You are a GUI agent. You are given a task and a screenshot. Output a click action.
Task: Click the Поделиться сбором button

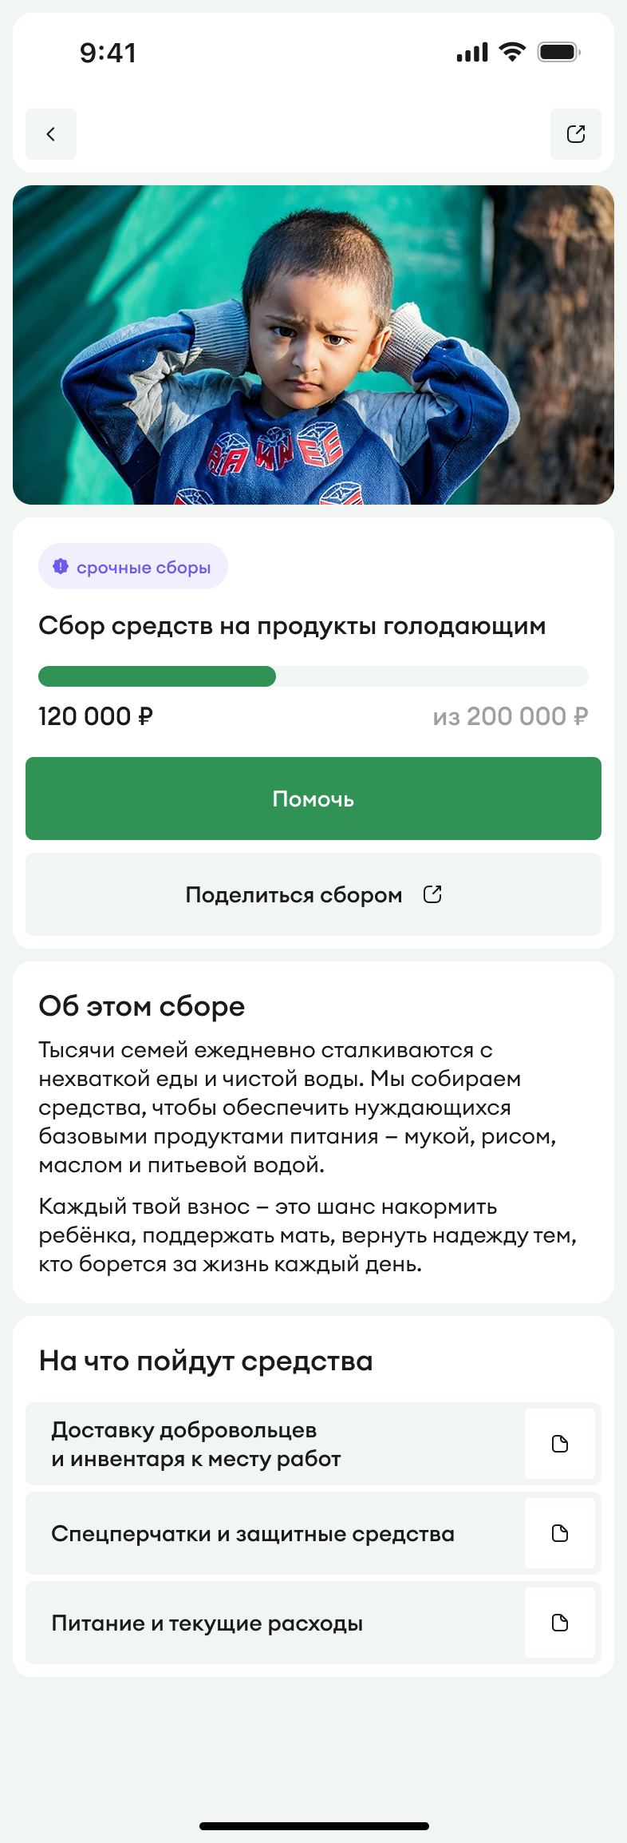point(313,894)
